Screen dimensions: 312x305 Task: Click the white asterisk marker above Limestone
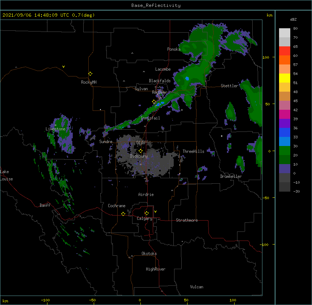pyautogui.click(x=55, y=125)
